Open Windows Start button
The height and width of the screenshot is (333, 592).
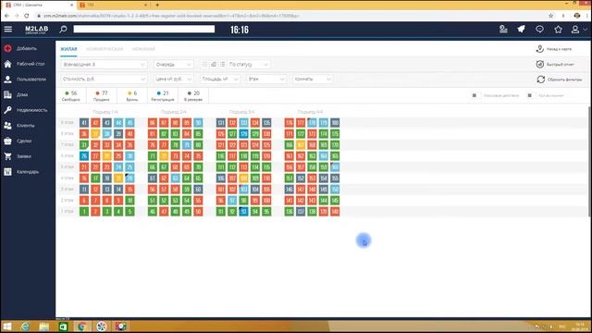pyautogui.click(x=6, y=327)
